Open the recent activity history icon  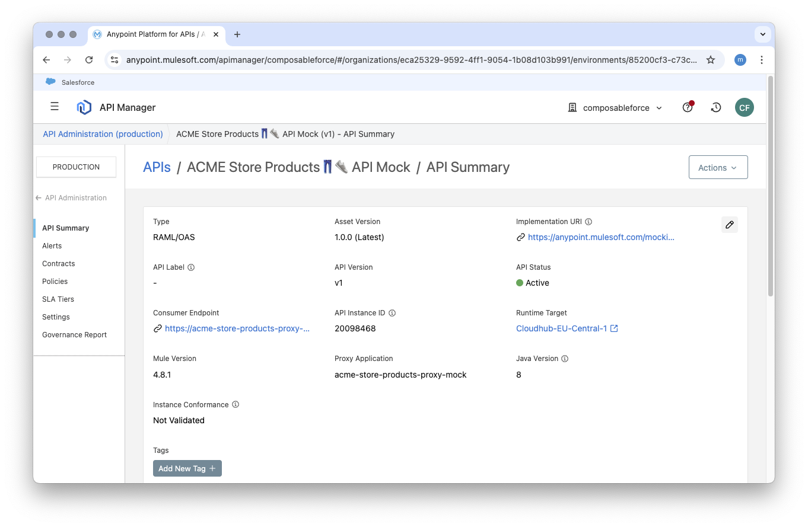pos(716,107)
